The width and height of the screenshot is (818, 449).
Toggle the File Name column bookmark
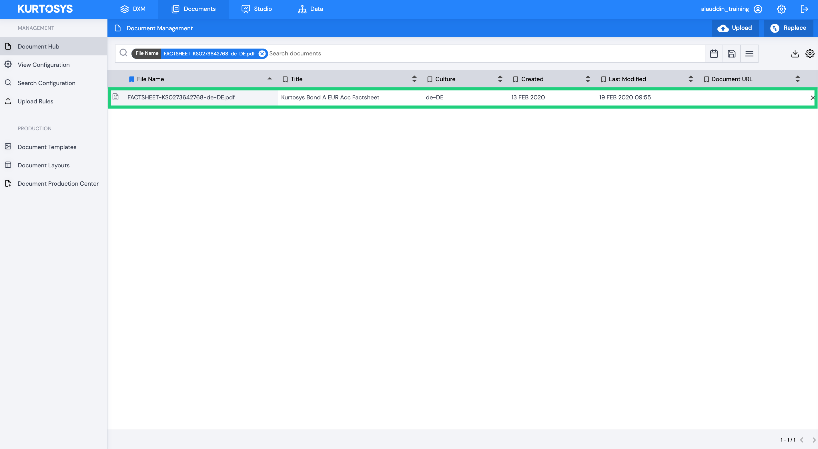(131, 79)
